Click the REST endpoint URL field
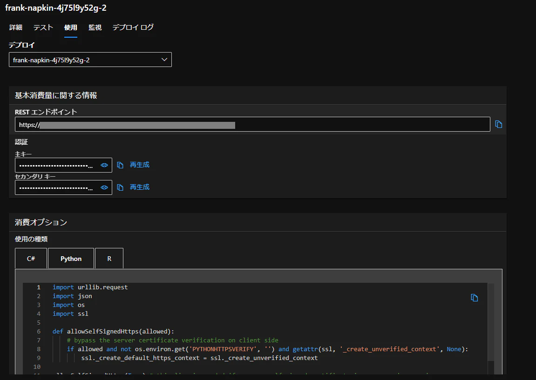Screen dimensions: 536x380 click(252, 124)
